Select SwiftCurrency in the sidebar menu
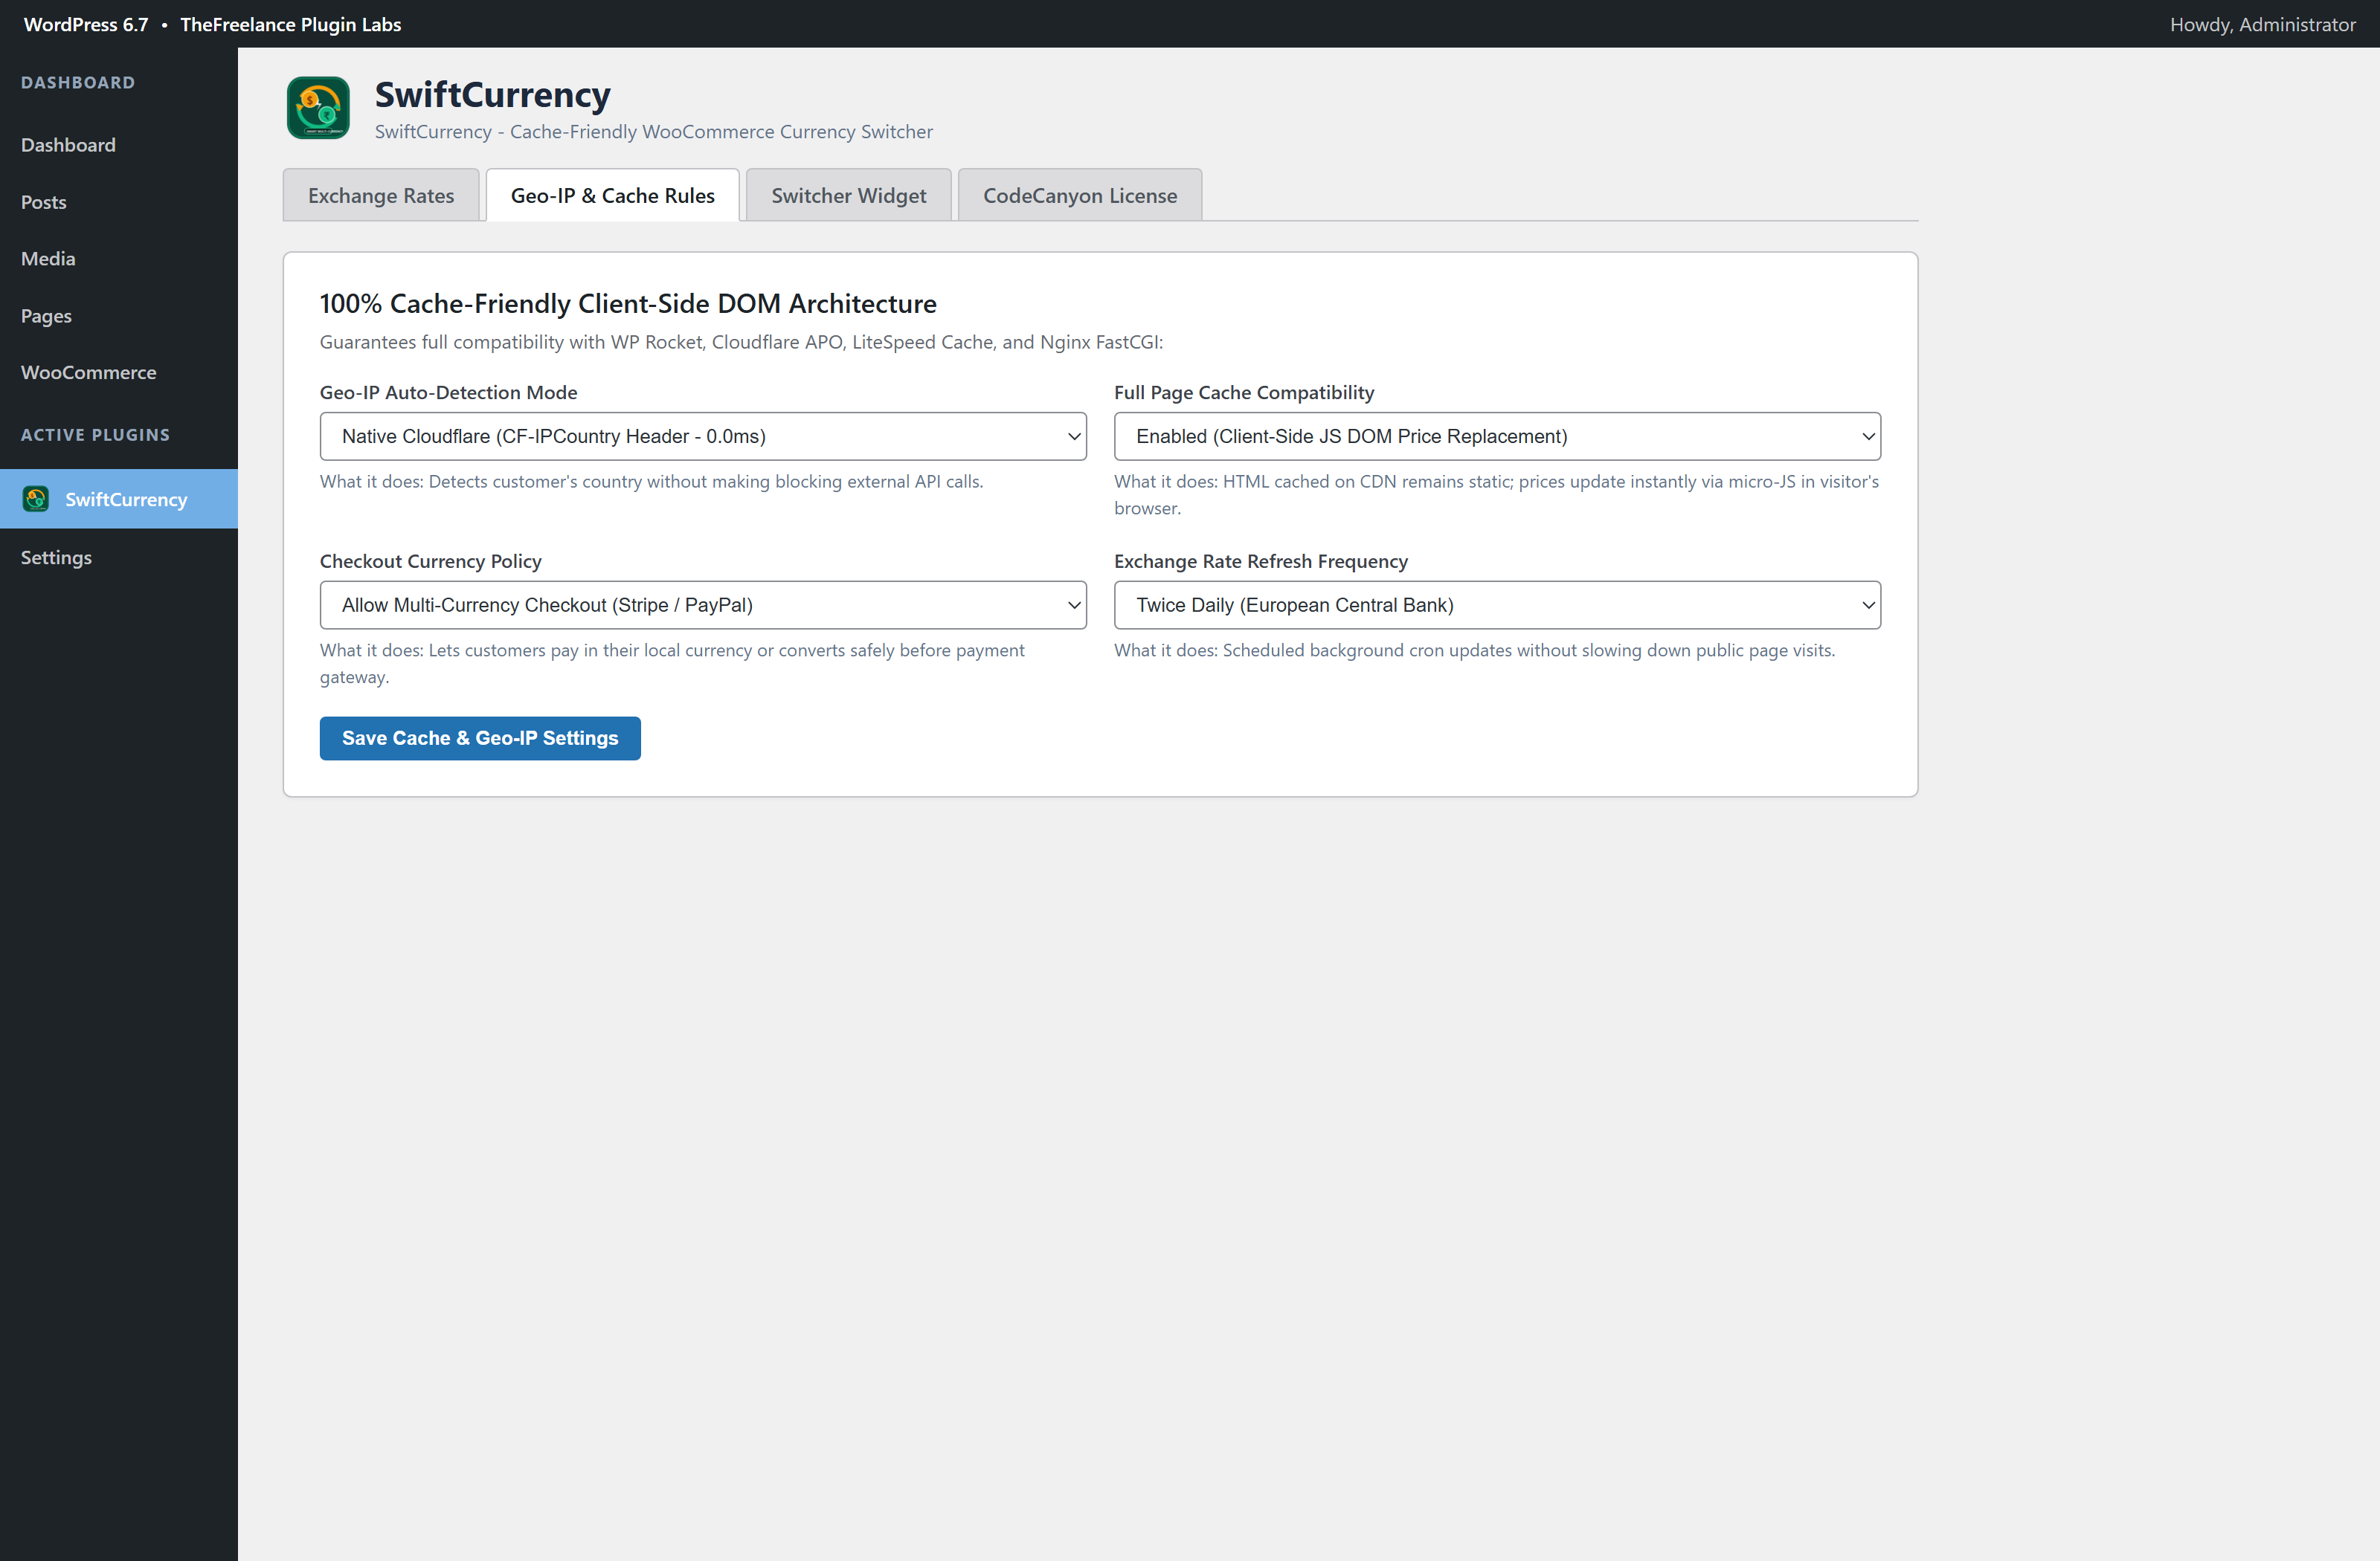The width and height of the screenshot is (2380, 1561). click(x=119, y=499)
